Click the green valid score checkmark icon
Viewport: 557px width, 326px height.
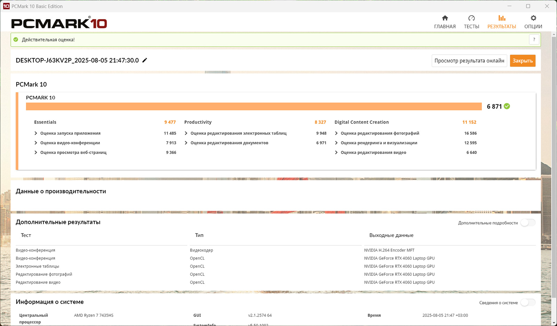coord(507,106)
